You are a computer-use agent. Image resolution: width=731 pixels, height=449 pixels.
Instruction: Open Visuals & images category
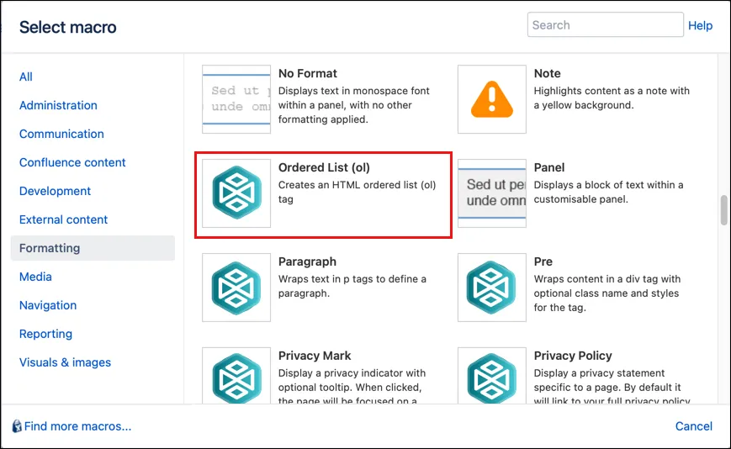coord(66,362)
